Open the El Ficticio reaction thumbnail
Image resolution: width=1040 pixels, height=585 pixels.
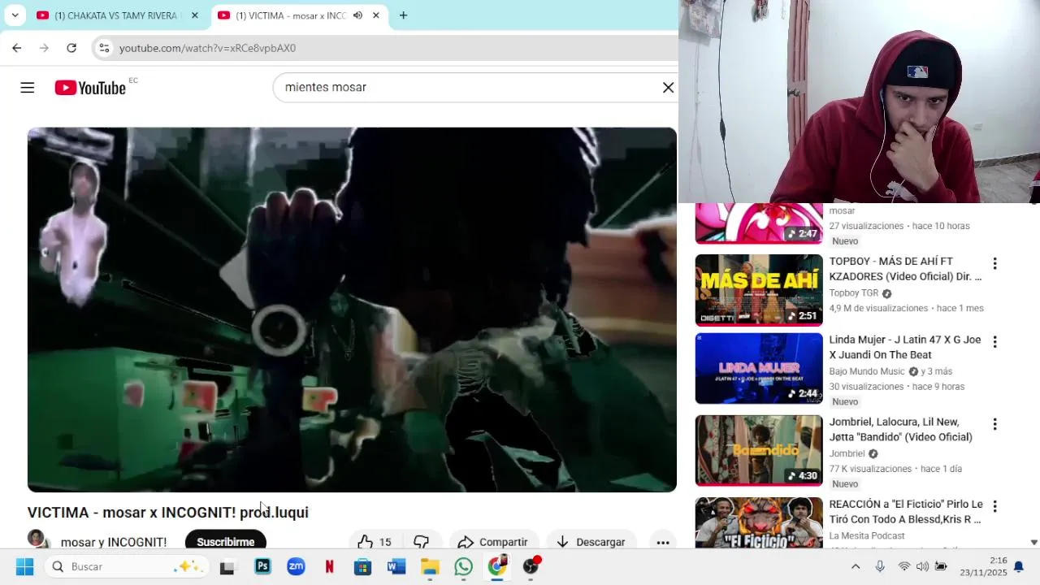click(759, 523)
